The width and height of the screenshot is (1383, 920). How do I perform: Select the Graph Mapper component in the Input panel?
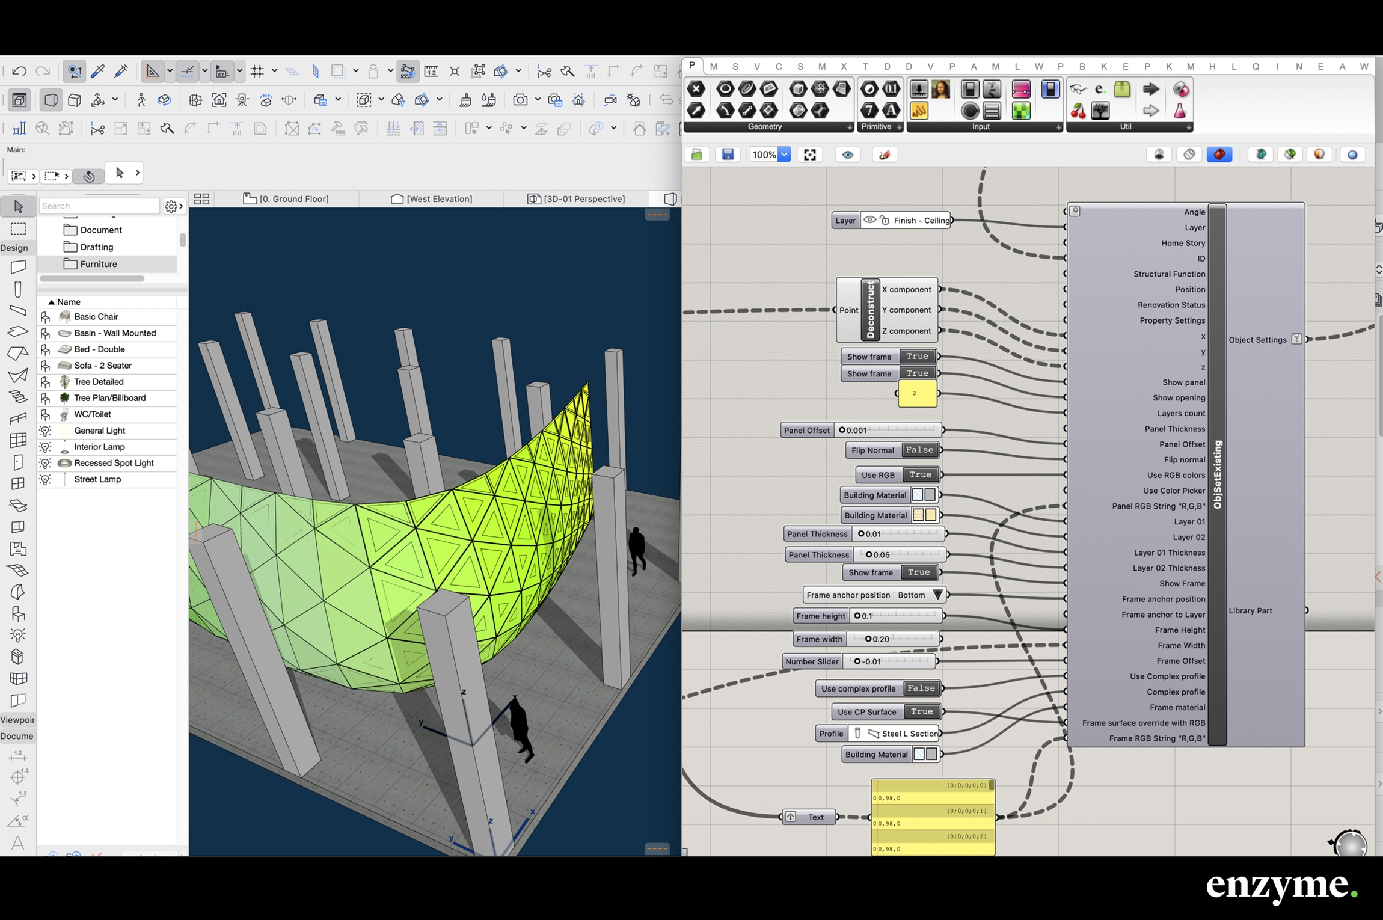tap(919, 111)
